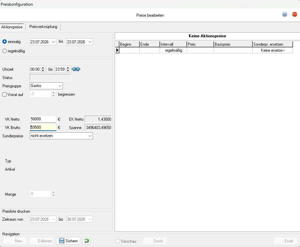Open the Preisgruppe Gastro dropdown
This screenshot has width=300, height=247.
click(x=60, y=86)
